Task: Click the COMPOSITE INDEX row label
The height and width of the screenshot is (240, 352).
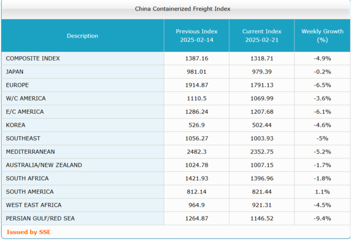Action: [x=33, y=59]
